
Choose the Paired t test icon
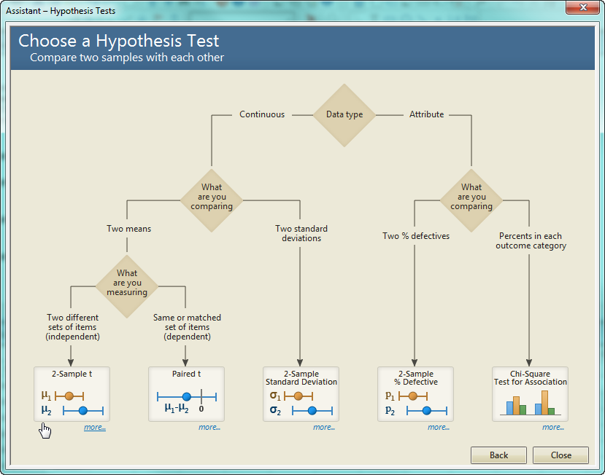pyautogui.click(x=186, y=394)
